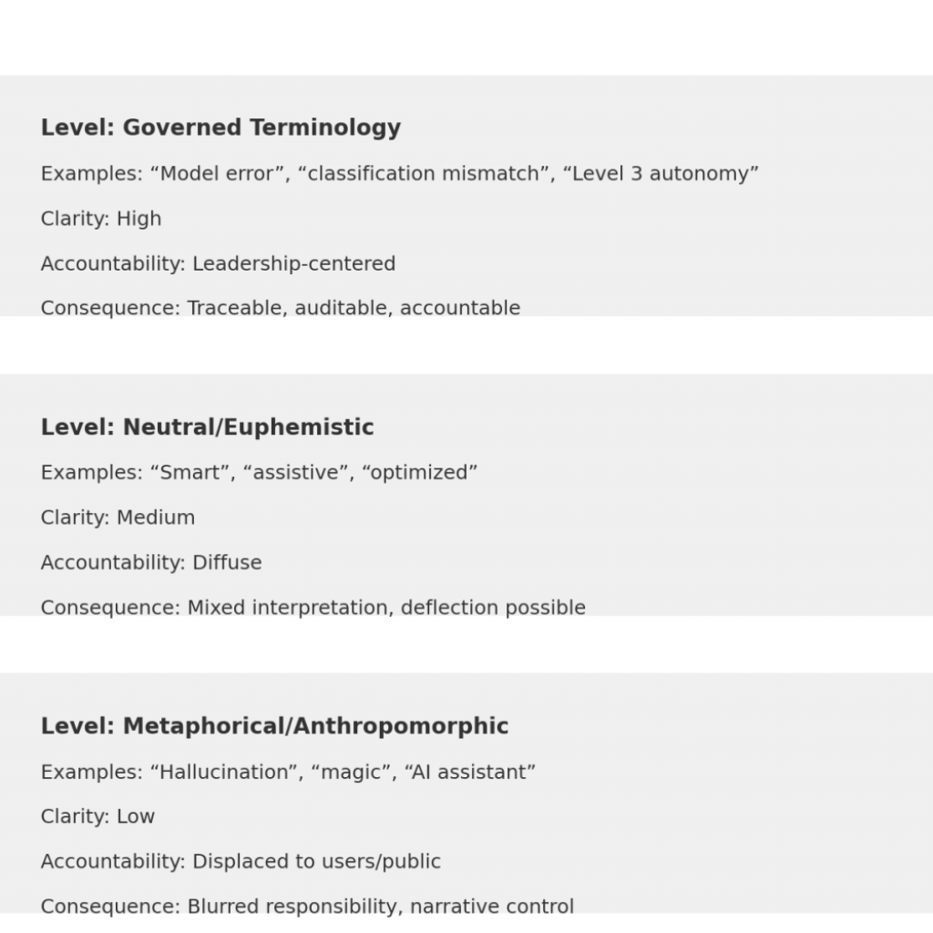The image size is (933, 933).
Task: Click the "Smart", "assistive", "optimized" examples line
Action: 259,472
